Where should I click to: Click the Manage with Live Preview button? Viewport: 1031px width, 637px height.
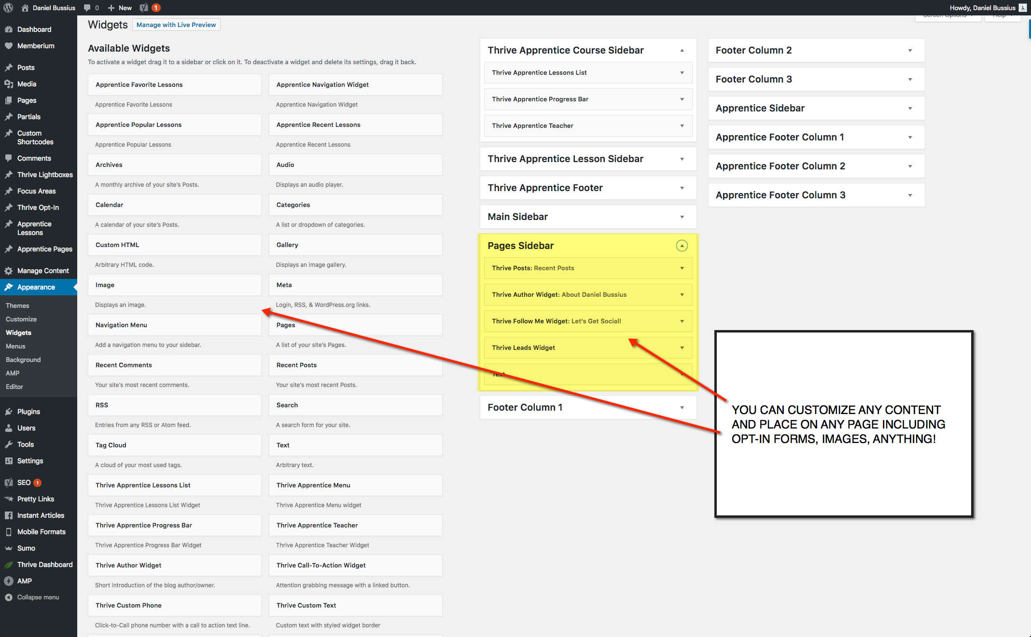[176, 24]
